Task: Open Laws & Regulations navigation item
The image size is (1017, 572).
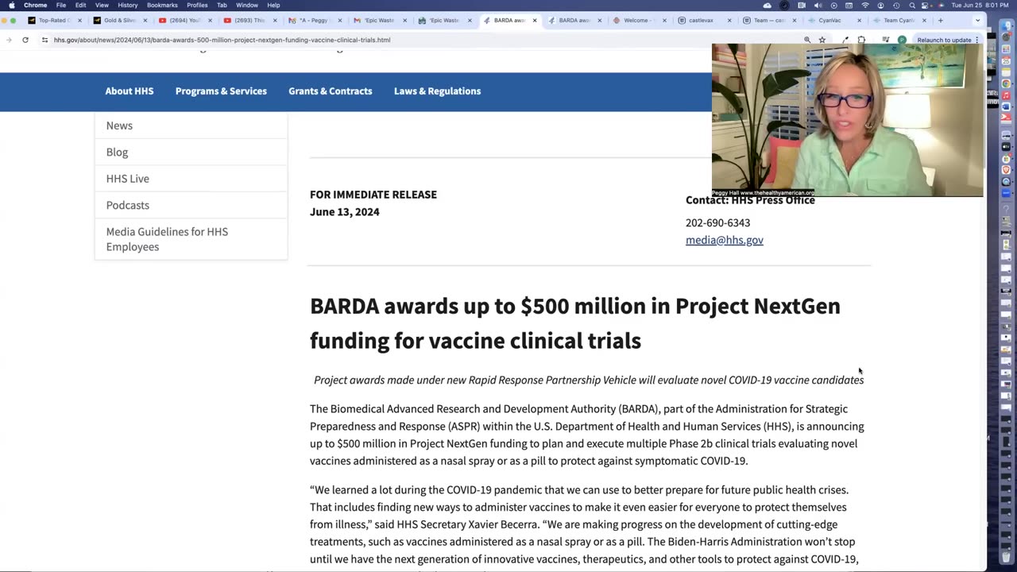Action: click(x=437, y=91)
